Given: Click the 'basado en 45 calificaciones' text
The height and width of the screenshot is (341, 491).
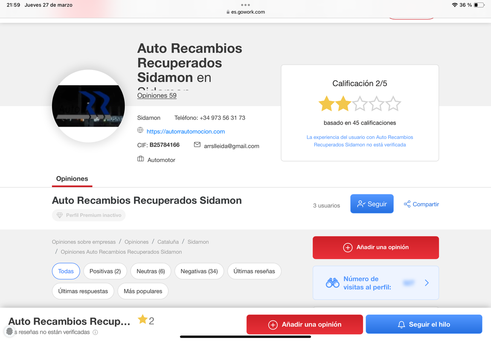Looking at the screenshot, I should pyautogui.click(x=360, y=123).
